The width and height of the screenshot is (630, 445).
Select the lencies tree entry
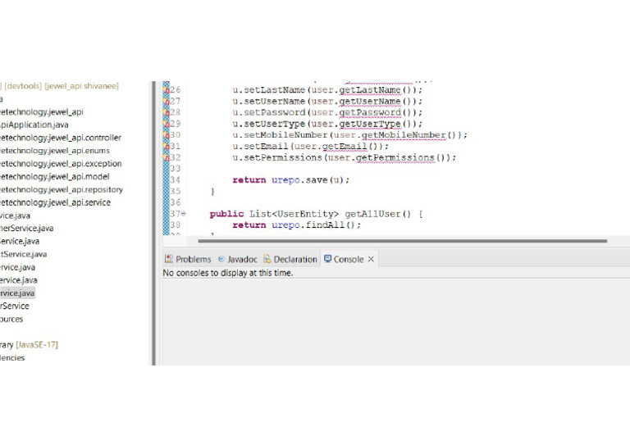pos(12,358)
